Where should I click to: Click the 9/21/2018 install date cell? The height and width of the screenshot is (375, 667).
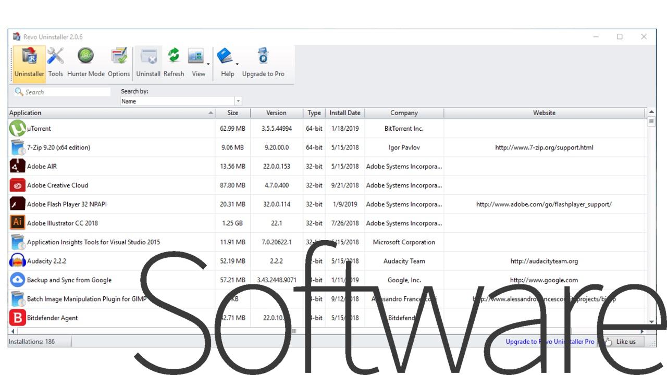pos(345,185)
